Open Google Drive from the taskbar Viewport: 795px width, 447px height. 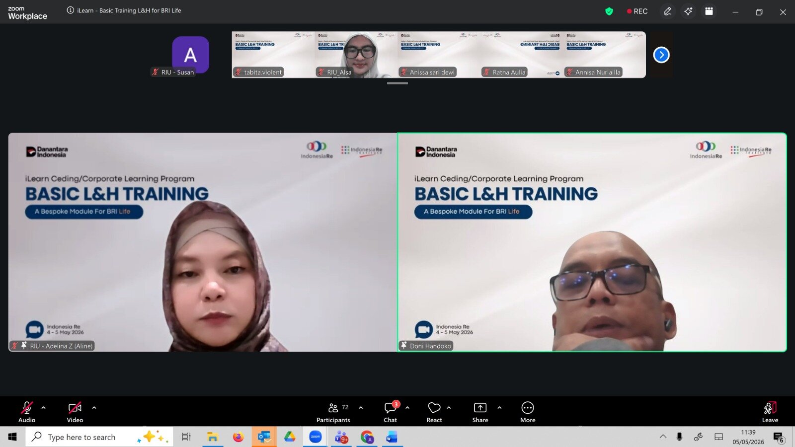click(x=290, y=437)
